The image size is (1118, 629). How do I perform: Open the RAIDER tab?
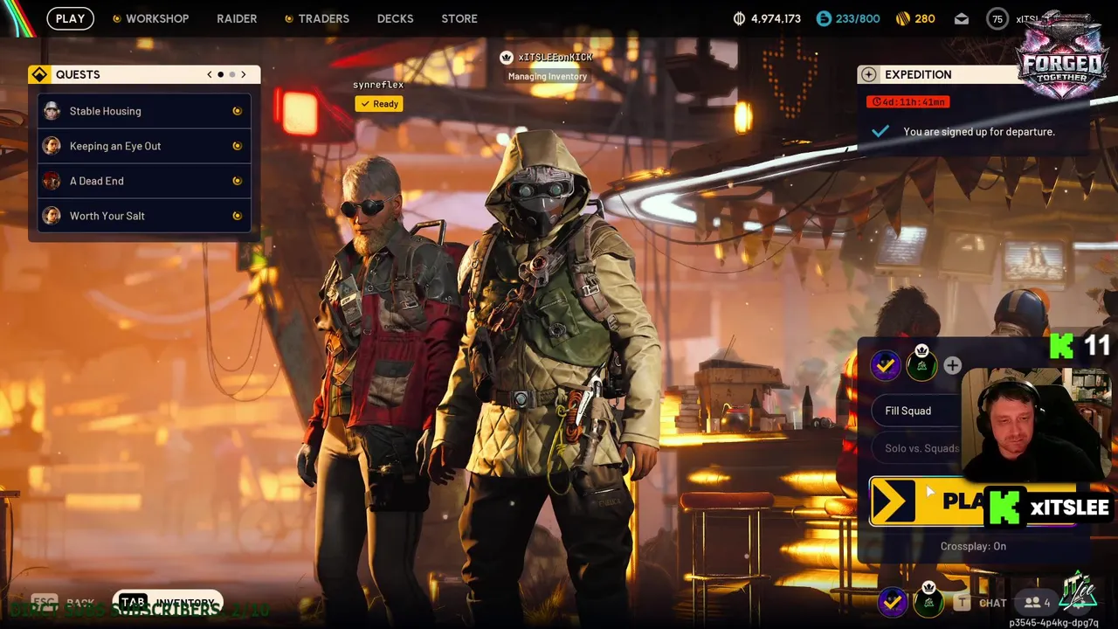point(237,18)
